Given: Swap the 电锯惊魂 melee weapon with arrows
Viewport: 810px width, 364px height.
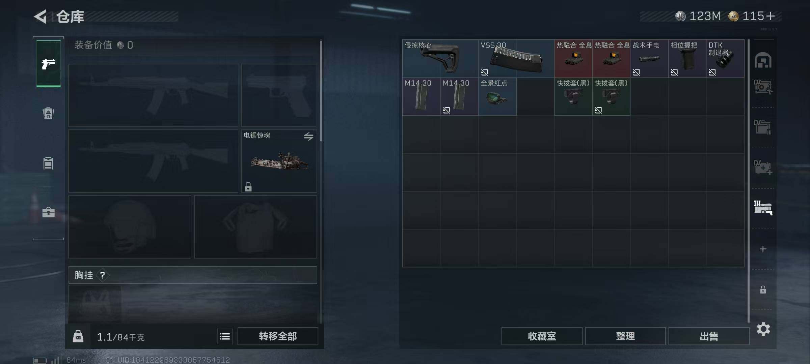Looking at the screenshot, I should [308, 136].
